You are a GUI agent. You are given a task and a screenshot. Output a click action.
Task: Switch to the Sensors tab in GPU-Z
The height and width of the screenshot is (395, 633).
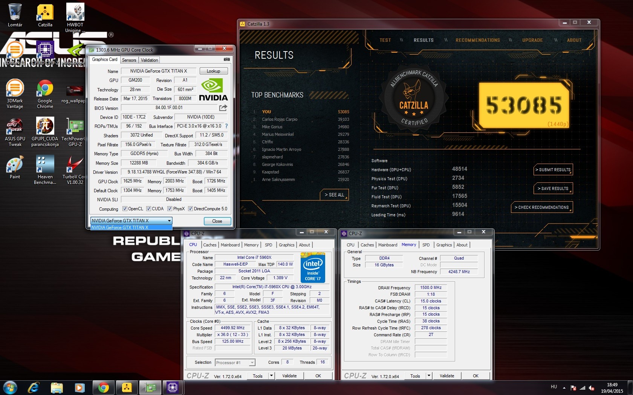tap(129, 60)
